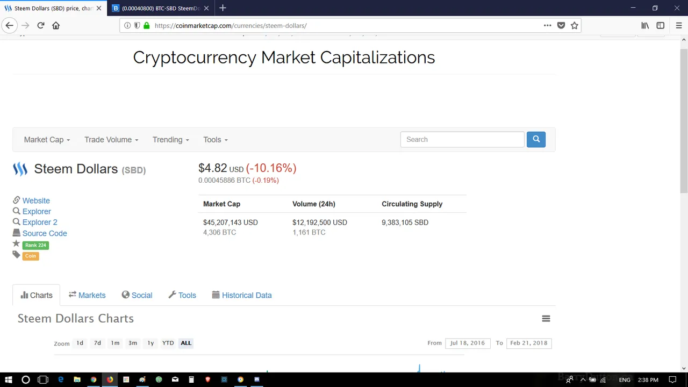Viewport: 688px width, 387px height.
Task: Reload the coinmarketcap page
Action: [40, 25]
